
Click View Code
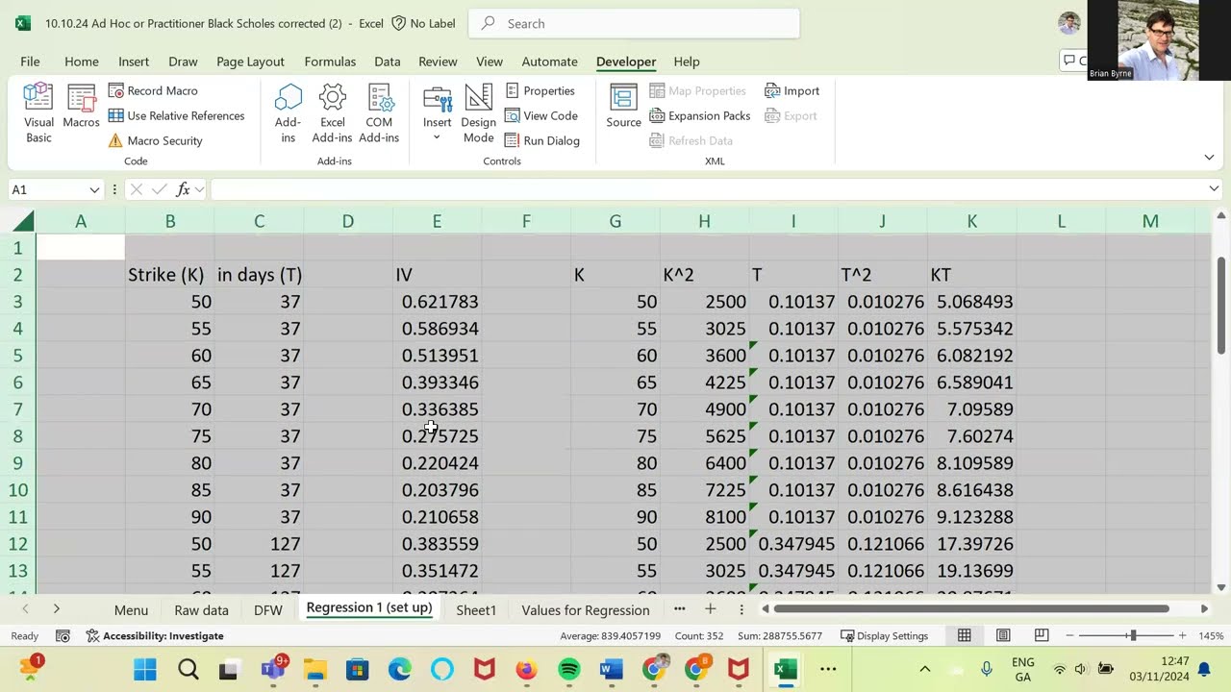point(540,115)
